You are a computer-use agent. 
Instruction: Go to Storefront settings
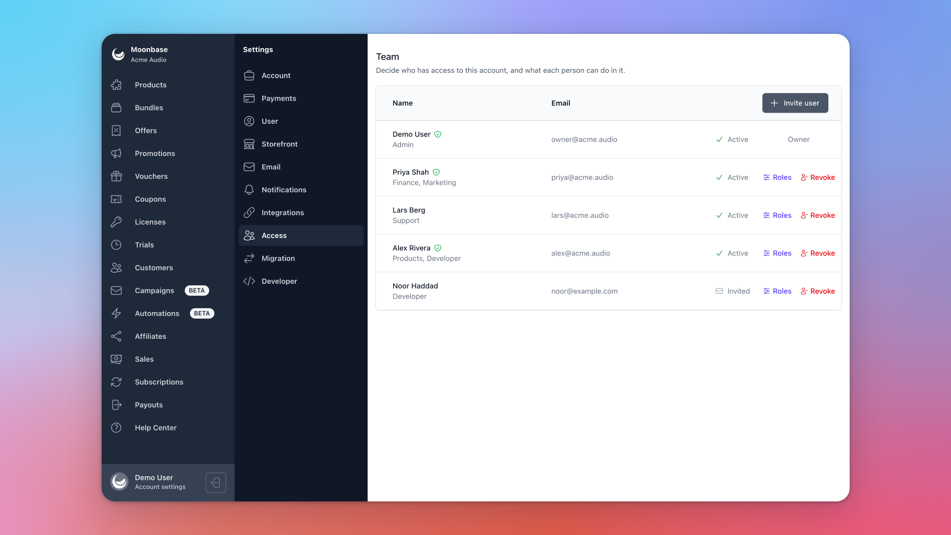coord(301,144)
